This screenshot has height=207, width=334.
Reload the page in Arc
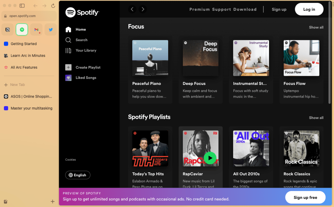53,6
